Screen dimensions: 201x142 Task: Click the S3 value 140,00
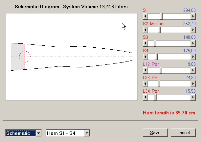click(190, 37)
